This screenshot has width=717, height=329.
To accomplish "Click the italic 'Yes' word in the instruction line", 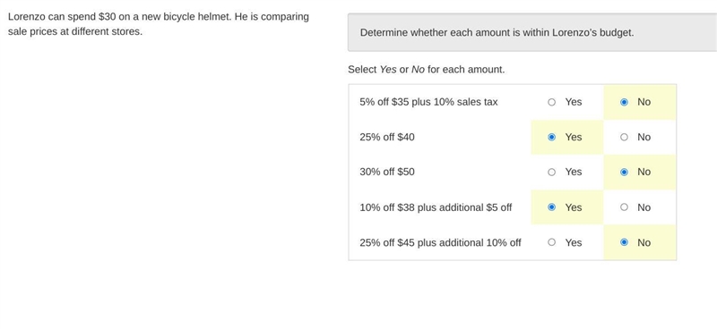I will coord(388,70).
